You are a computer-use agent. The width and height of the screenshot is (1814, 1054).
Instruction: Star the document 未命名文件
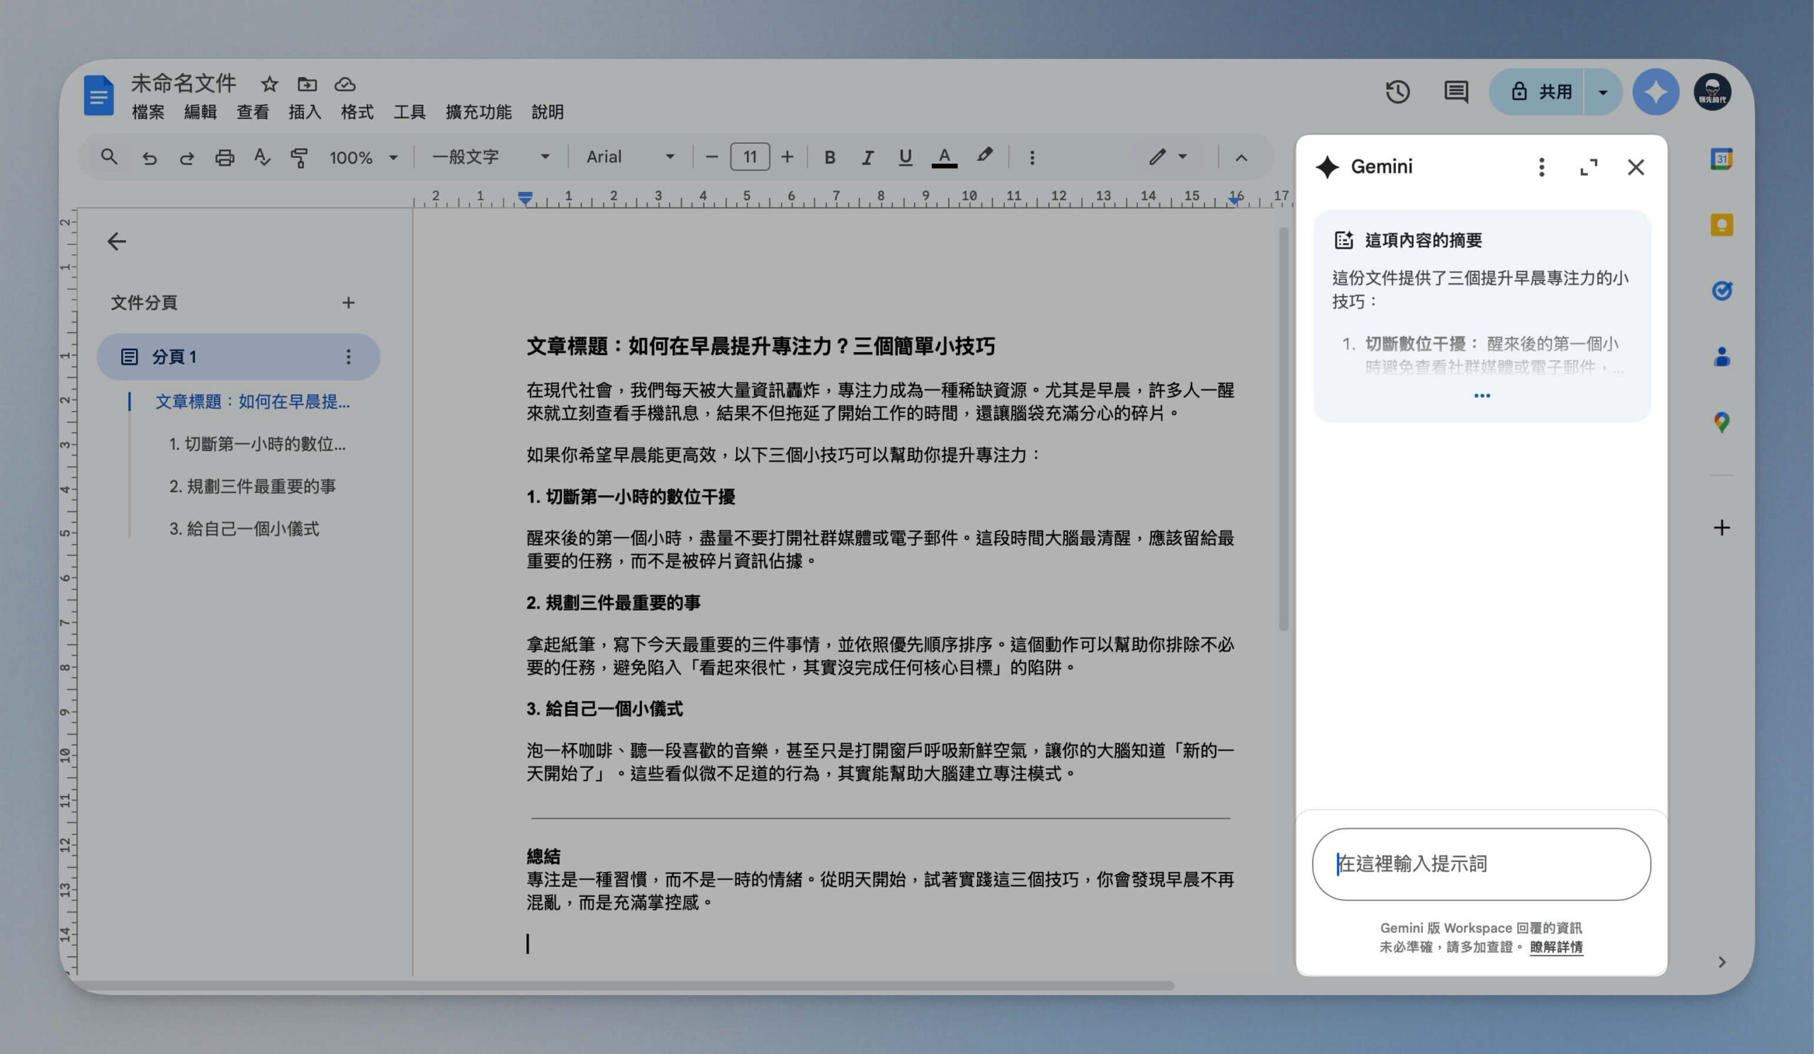click(269, 84)
